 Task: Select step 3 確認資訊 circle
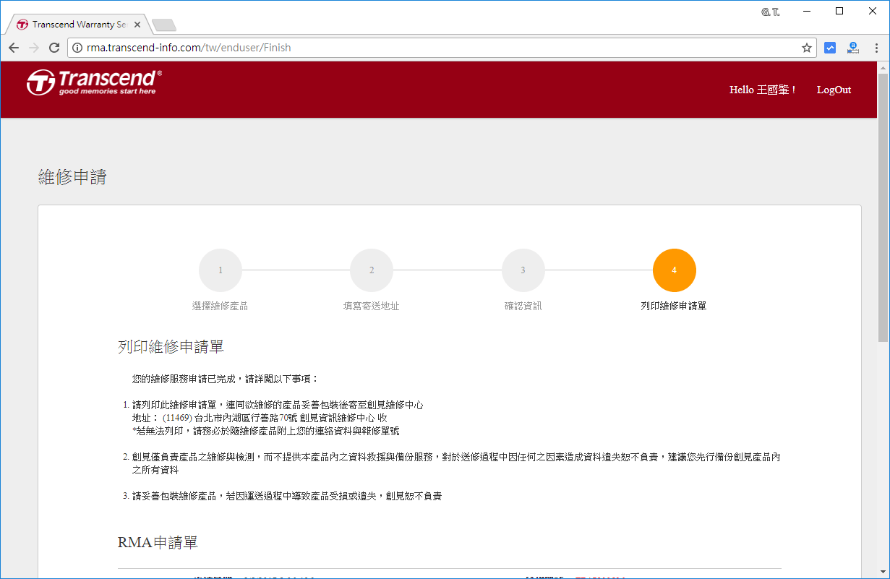coord(523,270)
